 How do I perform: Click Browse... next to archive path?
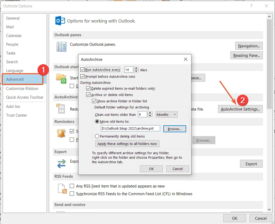click(x=174, y=129)
